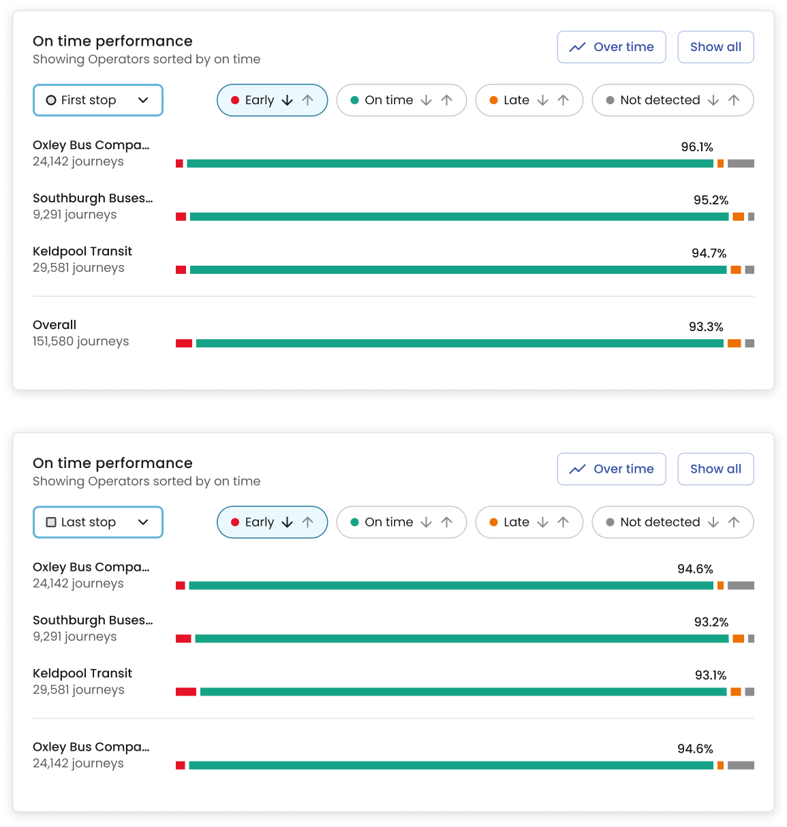
Task: Toggle the On time filter in Last stop panel
Action: coord(382,522)
